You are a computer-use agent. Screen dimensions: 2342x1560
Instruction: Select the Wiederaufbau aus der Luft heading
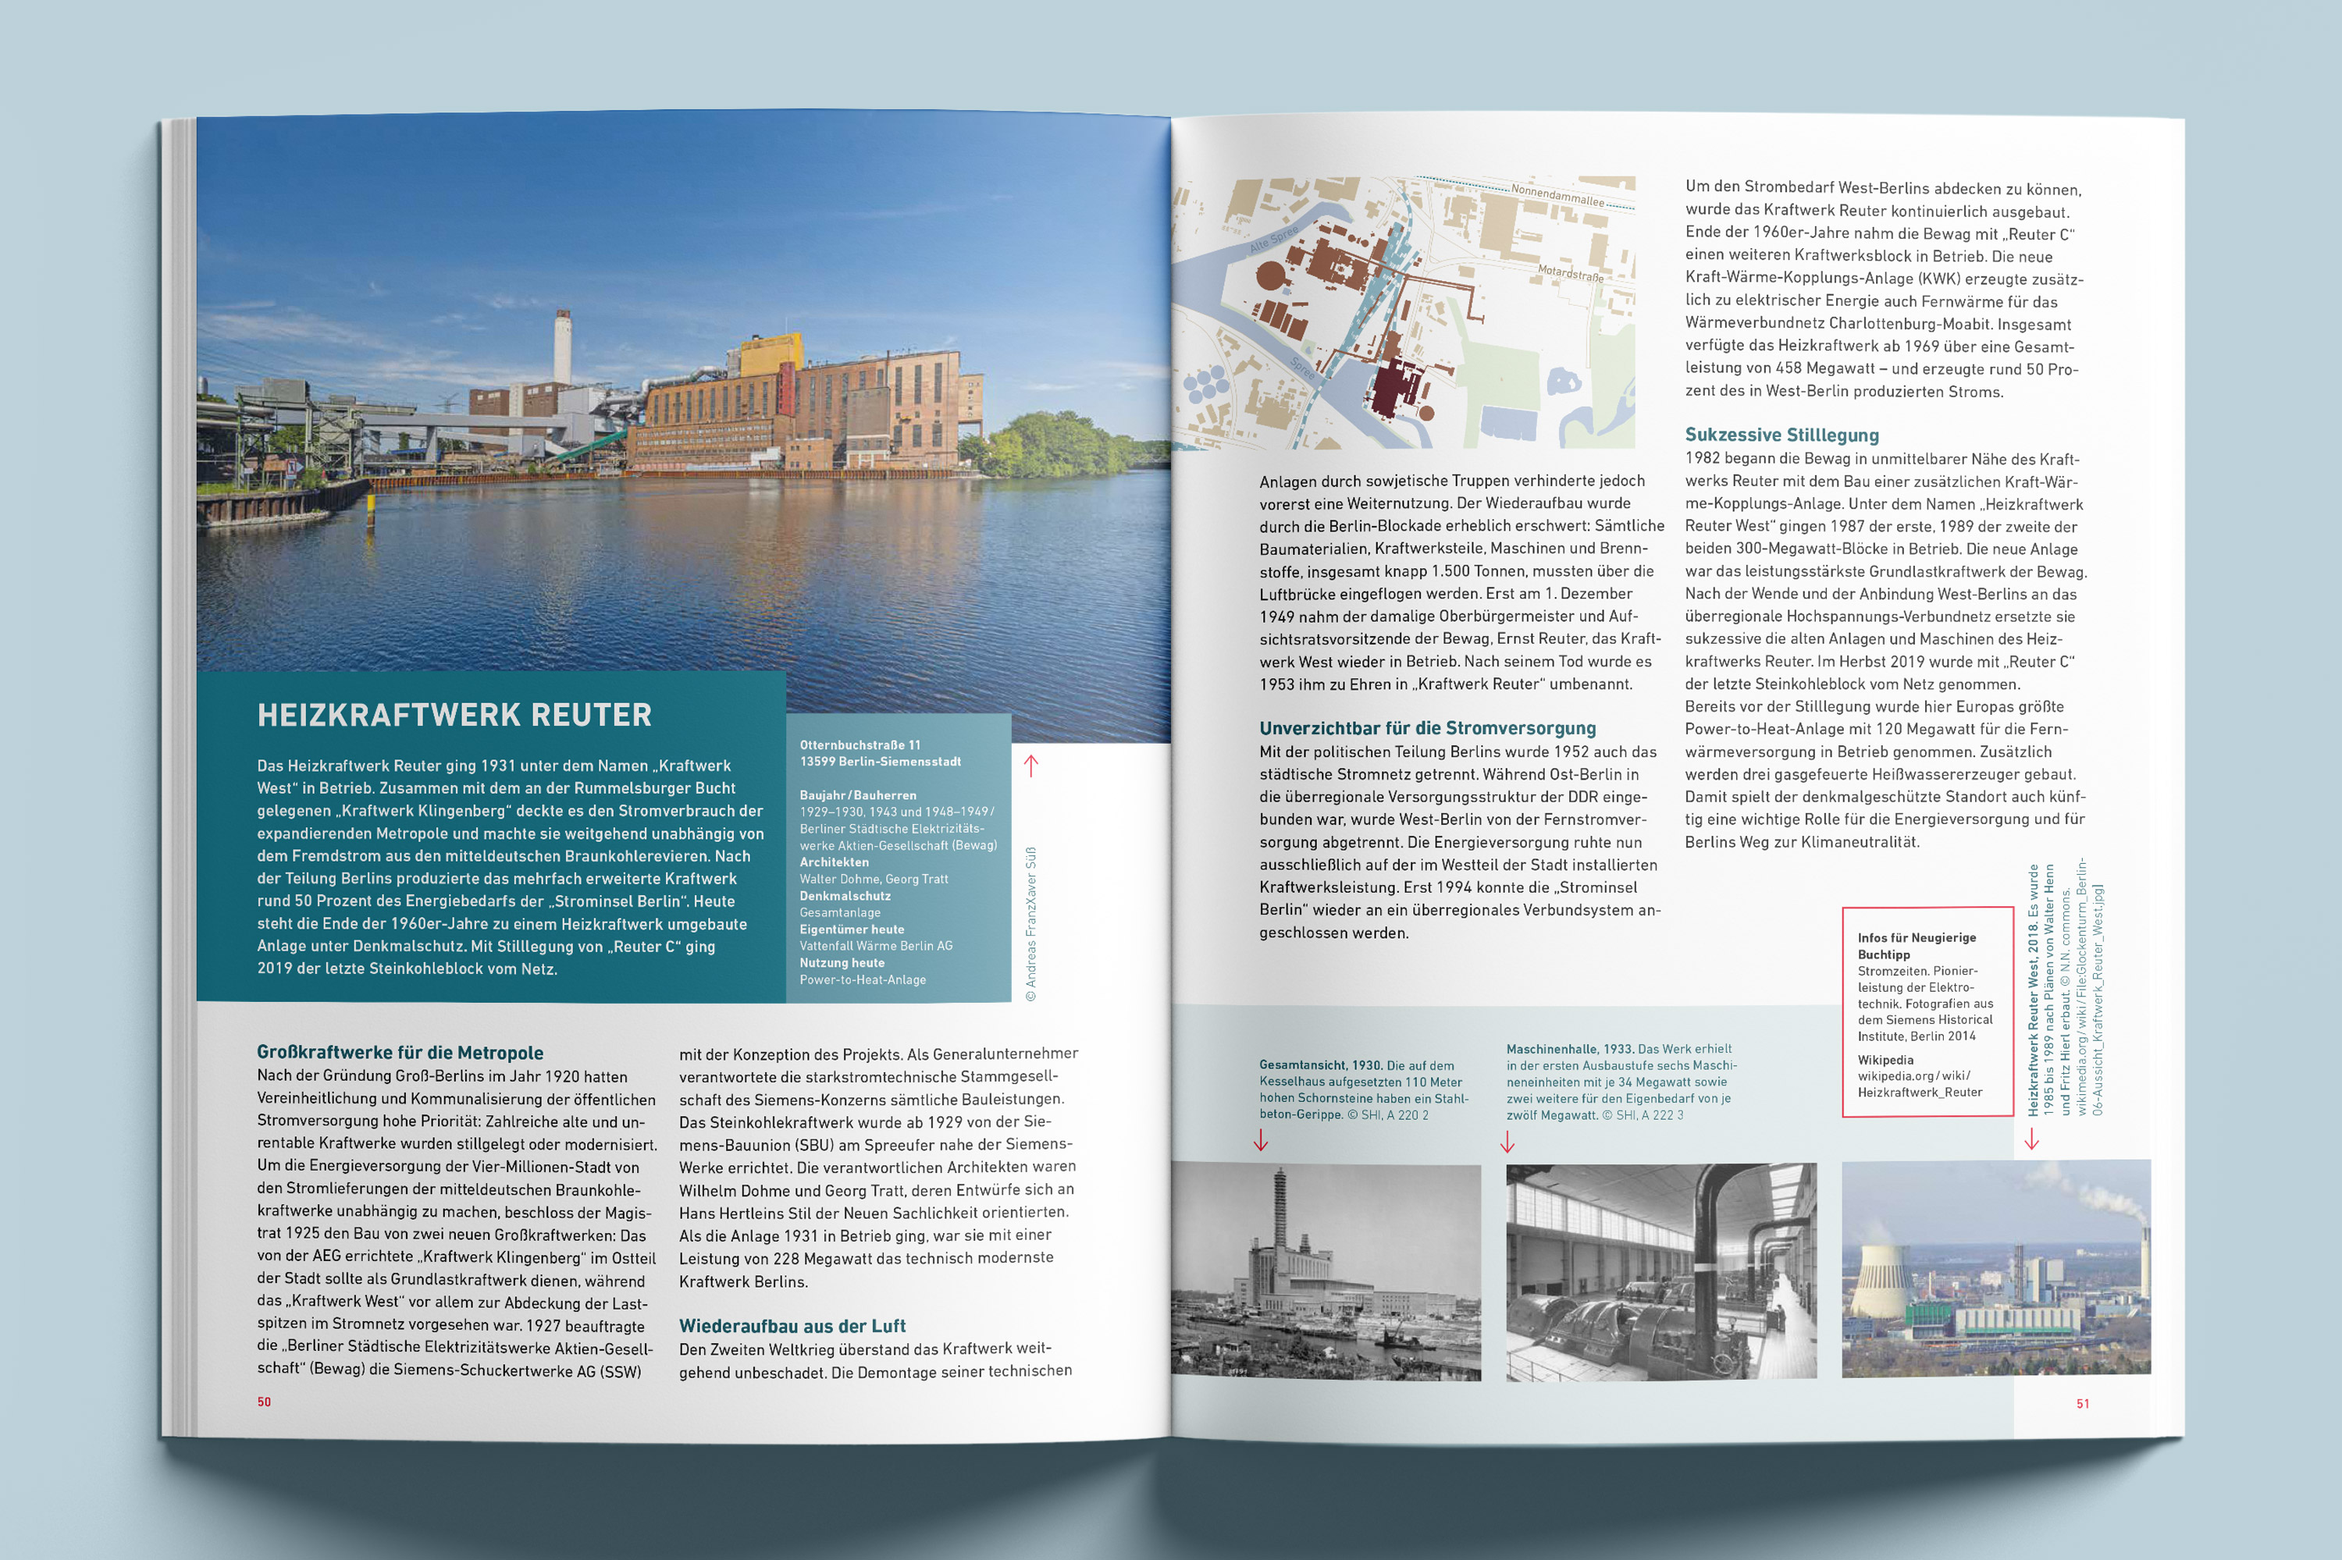pyautogui.click(x=792, y=1326)
